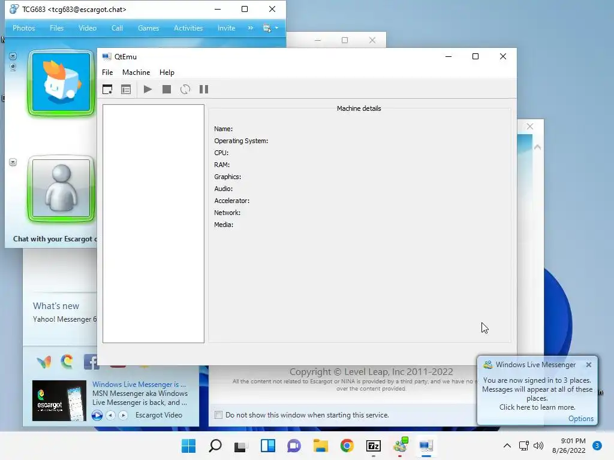Viewport: 614px width, 460px height.
Task: Open Chat app from taskbar
Action: coord(294,446)
